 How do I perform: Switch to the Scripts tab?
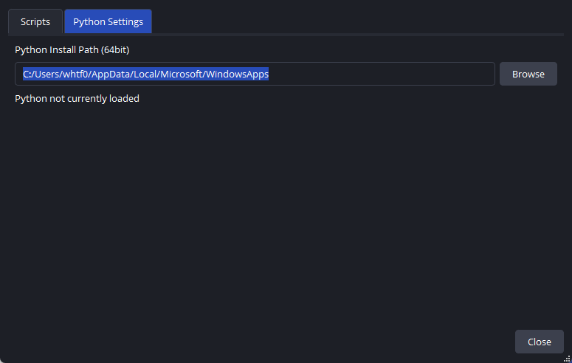coord(35,21)
